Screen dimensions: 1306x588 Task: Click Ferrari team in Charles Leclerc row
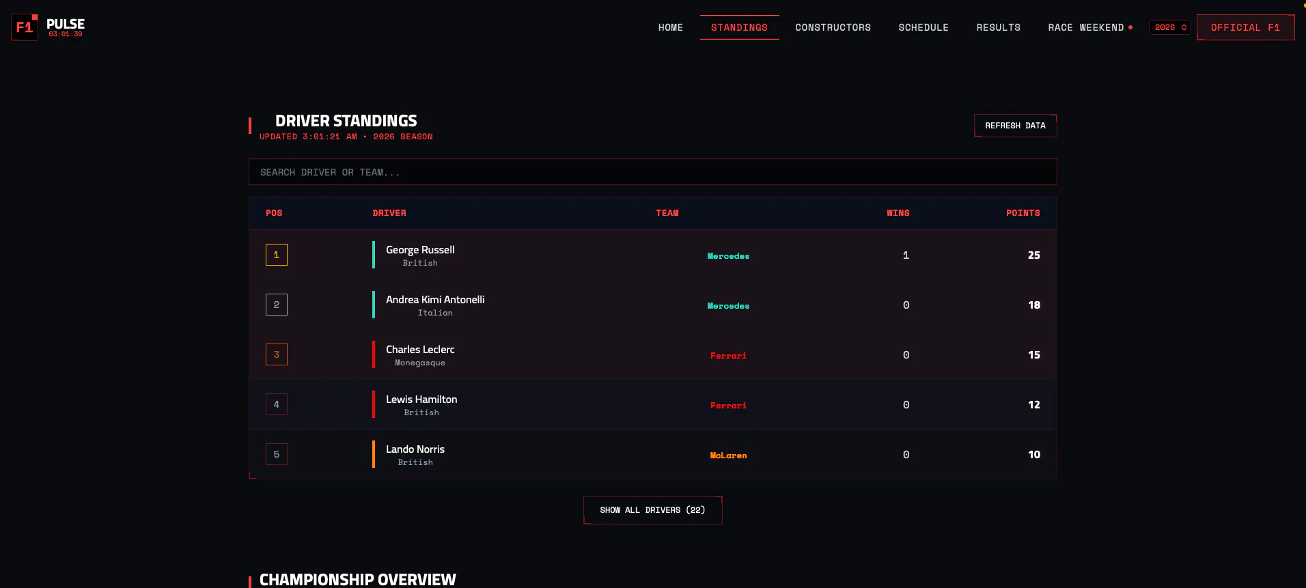click(728, 356)
